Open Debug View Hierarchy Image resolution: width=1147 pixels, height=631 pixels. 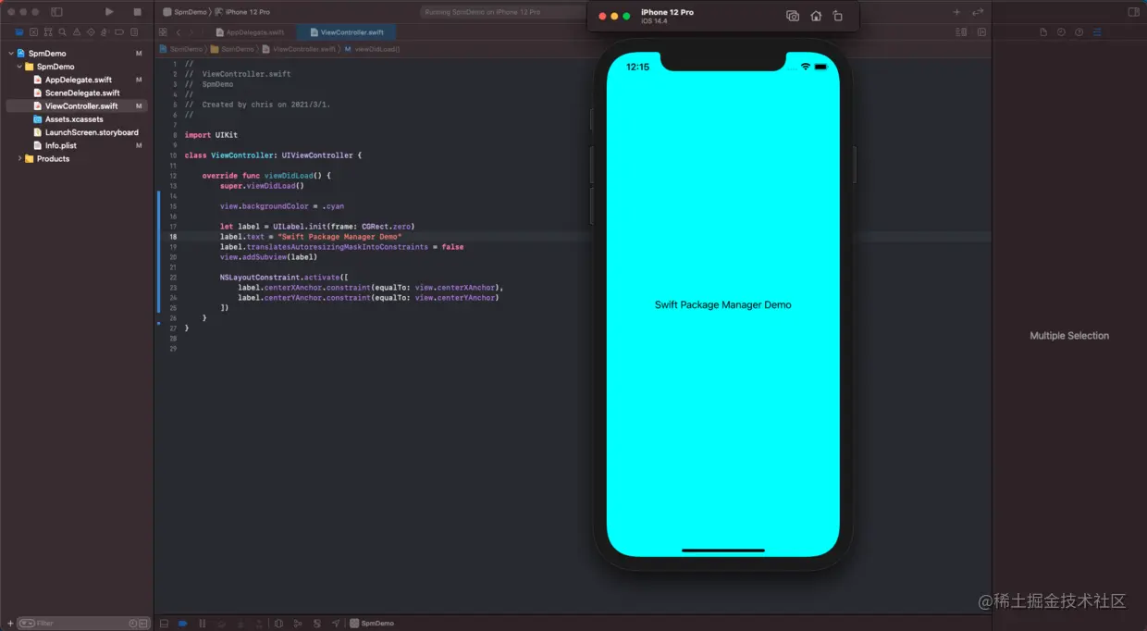tap(278, 624)
